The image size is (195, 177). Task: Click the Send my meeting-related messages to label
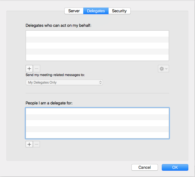55,75
